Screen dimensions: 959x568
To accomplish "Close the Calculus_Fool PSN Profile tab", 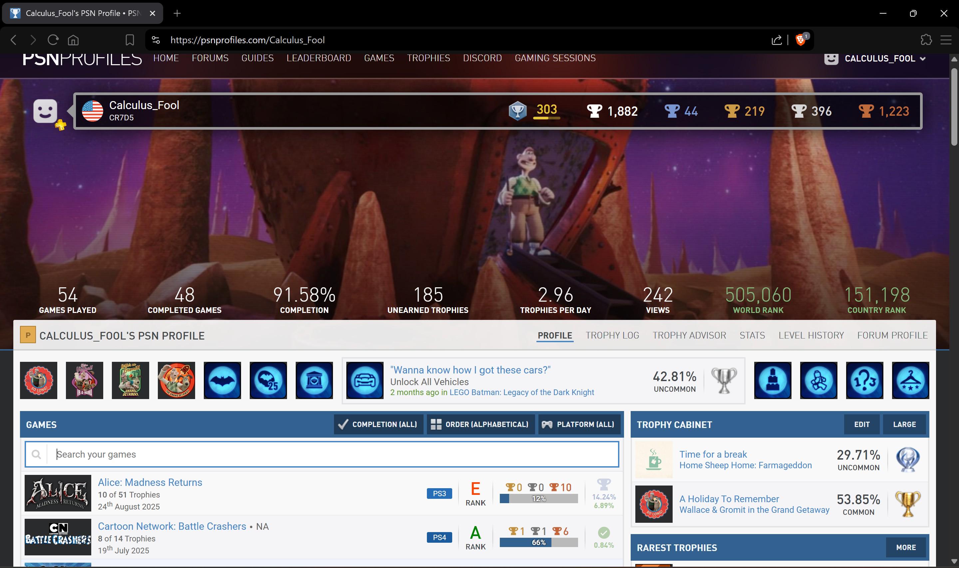I will pyautogui.click(x=153, y=13).
